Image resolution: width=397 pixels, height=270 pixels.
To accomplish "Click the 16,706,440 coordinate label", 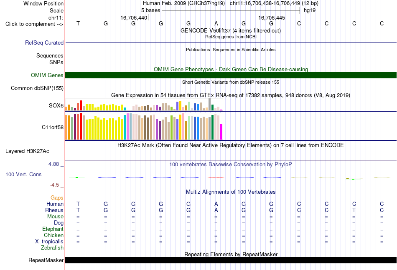I will pos(134,17).
